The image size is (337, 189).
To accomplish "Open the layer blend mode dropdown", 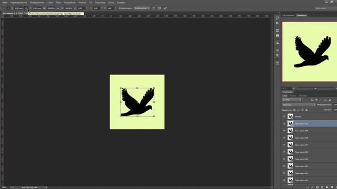I will pyautogui.click(x=299, y=105).
